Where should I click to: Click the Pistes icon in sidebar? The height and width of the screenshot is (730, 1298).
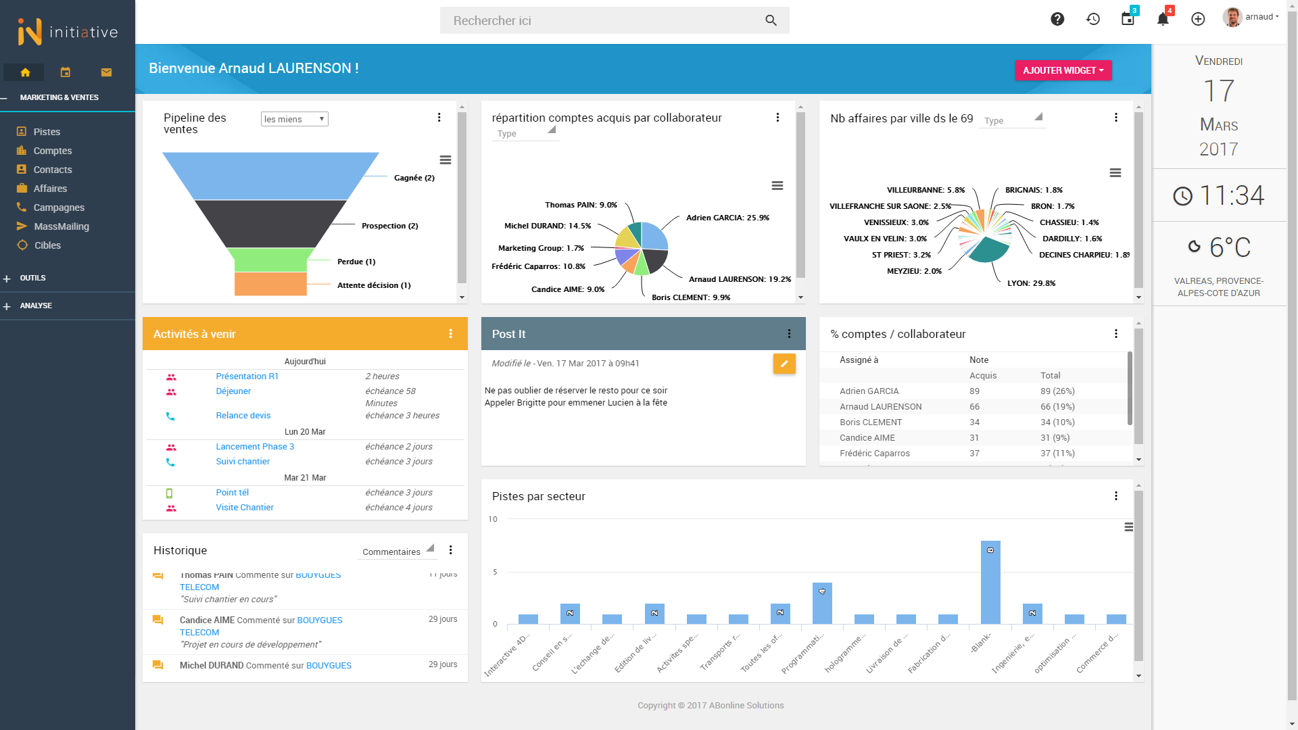pos(22,132)
